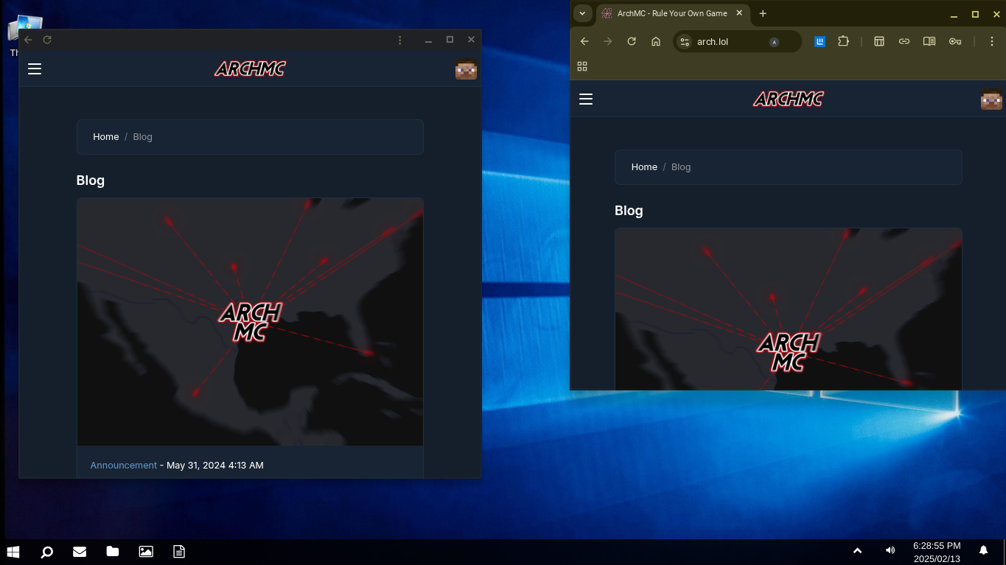The image size is (1006, 565).
Task: Open the Mail taskbar icon
Action: click(80, 551)
